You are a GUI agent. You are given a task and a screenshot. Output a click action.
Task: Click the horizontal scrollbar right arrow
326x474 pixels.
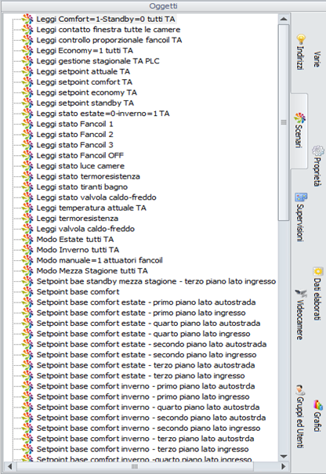284,466
